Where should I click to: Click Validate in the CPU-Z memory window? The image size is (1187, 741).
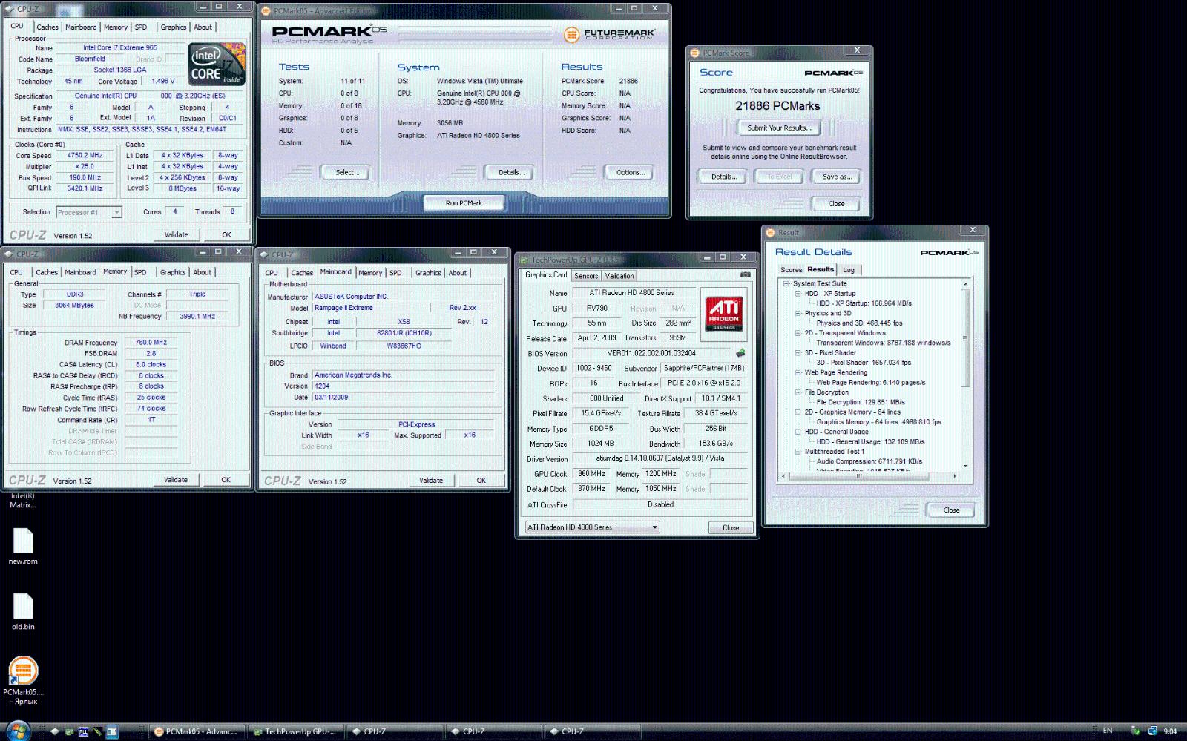(176, 479)
